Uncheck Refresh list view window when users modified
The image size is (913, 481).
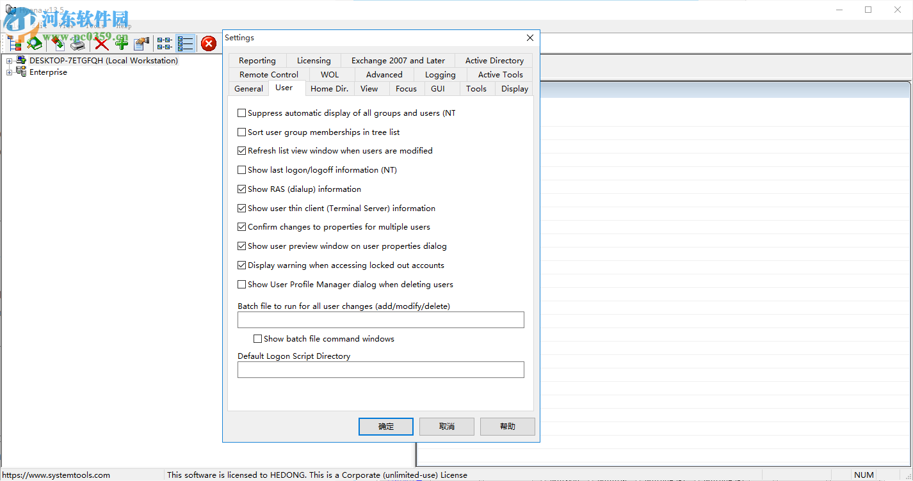242,151
